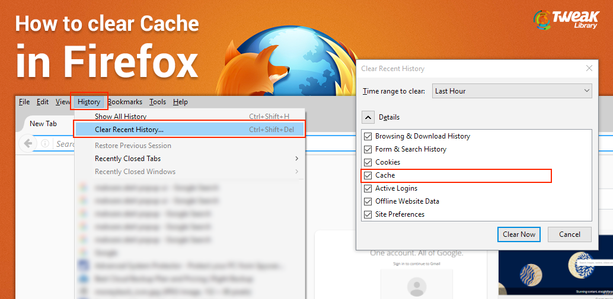Click the site info icon in address bar

pos(45,144)
